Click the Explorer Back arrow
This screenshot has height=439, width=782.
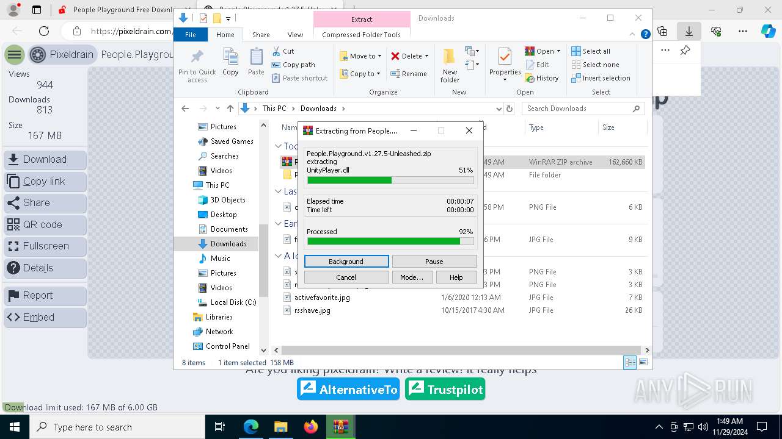pyautogui.click(x=185, y=109)
